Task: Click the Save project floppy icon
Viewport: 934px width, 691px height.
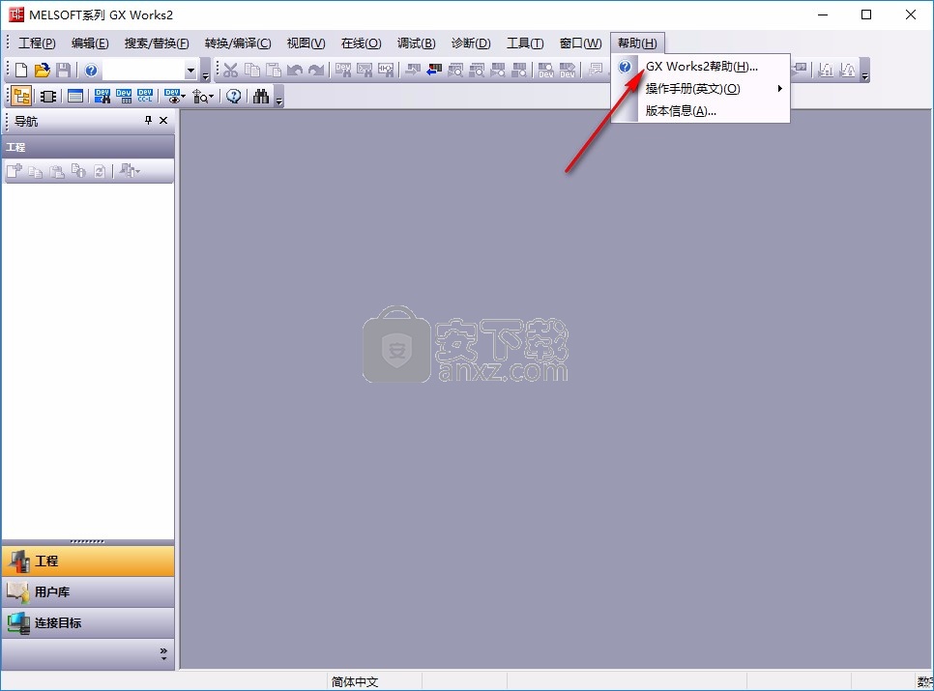Action: click(x=63, y=71)
